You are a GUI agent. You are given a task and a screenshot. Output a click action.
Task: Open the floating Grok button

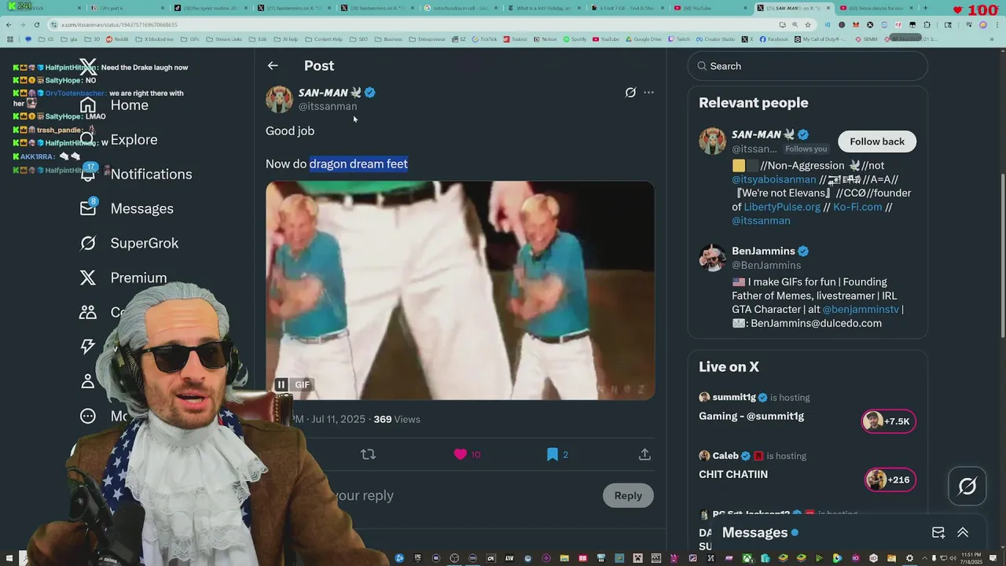967,487
